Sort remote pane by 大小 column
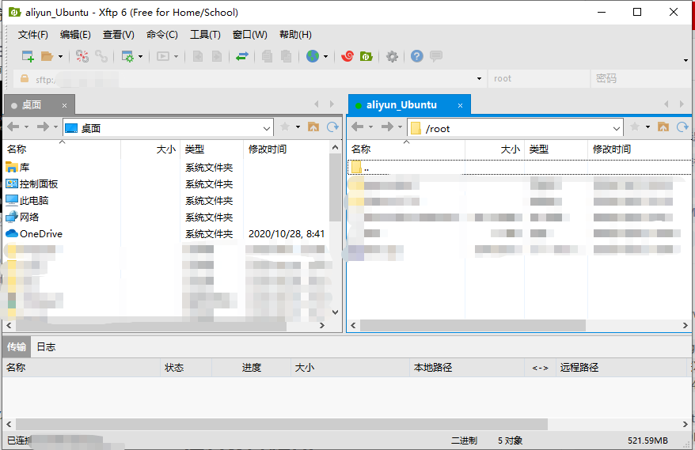 pos(495,149)
